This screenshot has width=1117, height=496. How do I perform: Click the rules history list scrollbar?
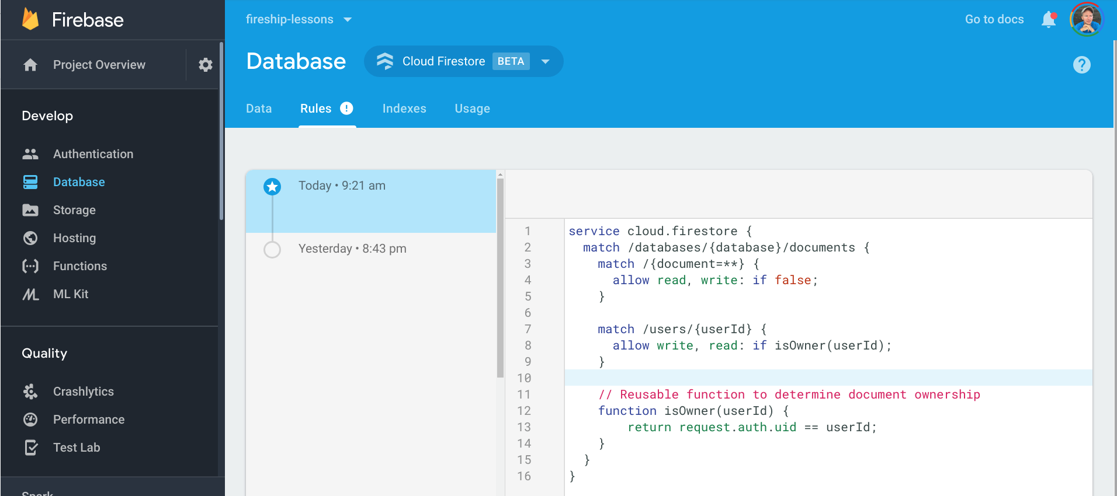tap(500, 277)
